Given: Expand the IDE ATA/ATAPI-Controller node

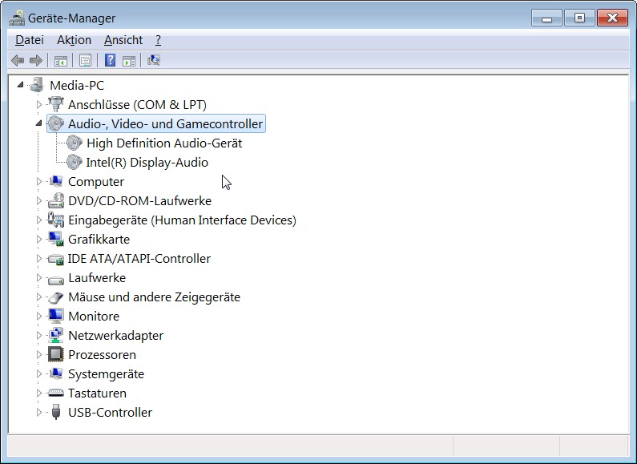Looking at the screenshot, I should [39, 258].
